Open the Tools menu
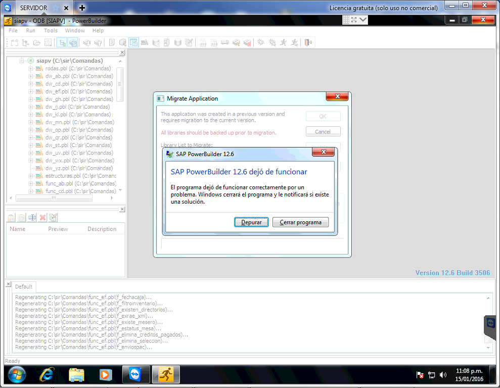The image size is (500, 388). click(51, 31)
